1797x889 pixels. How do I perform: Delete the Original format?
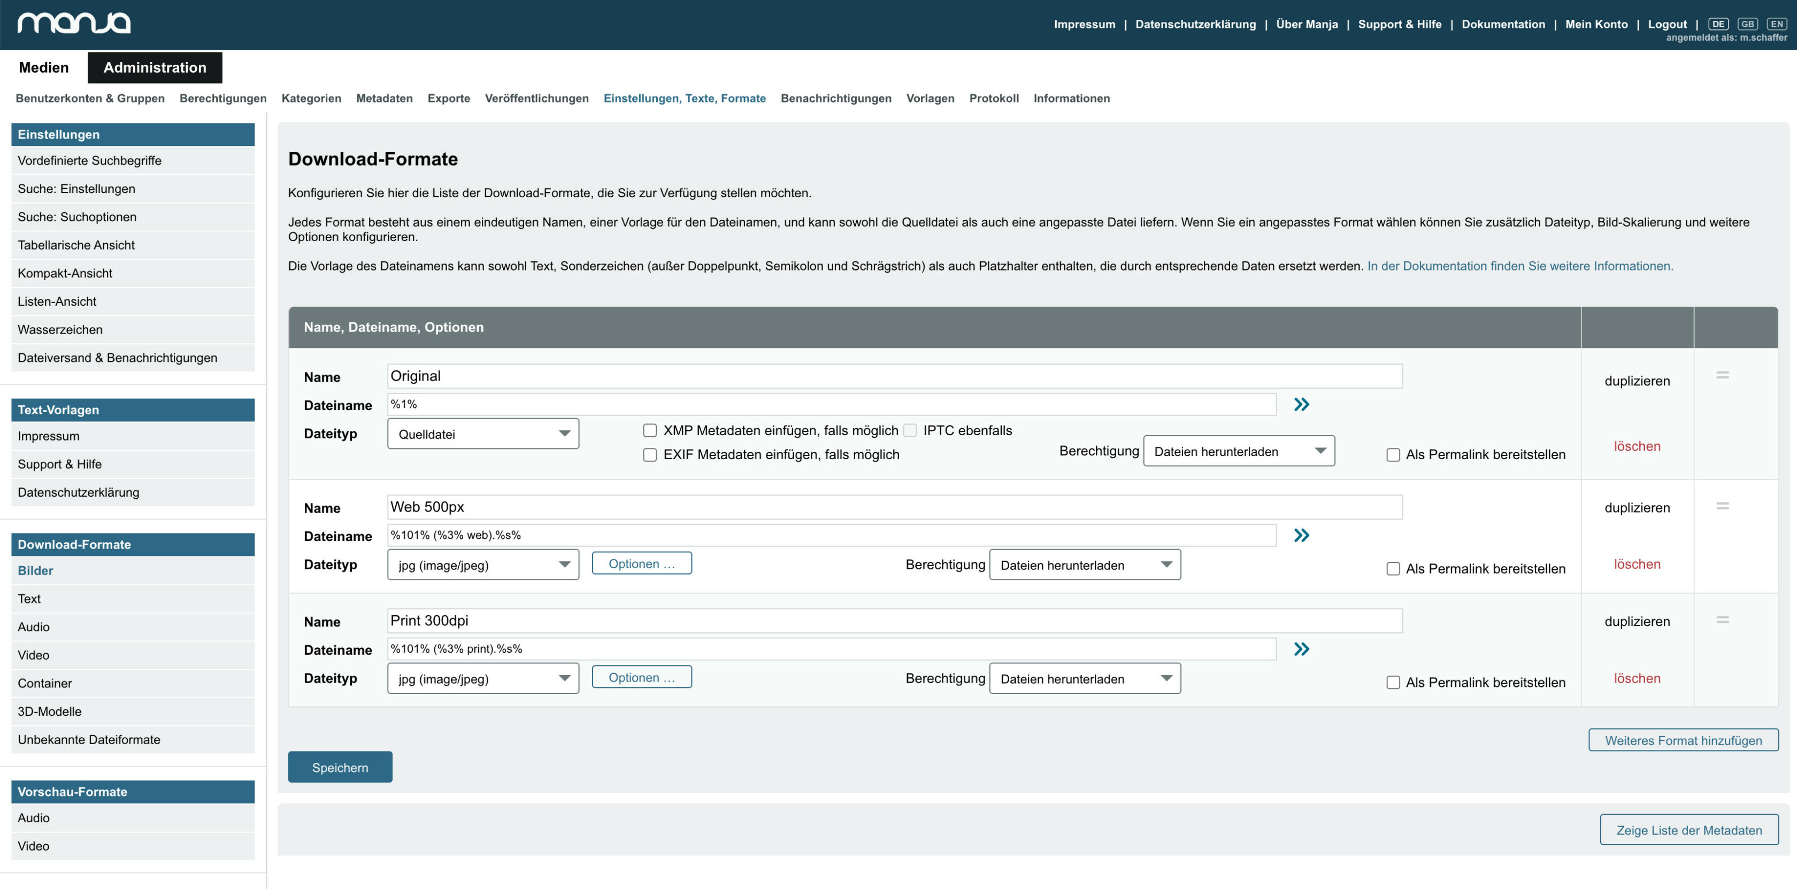(1637, 446)
